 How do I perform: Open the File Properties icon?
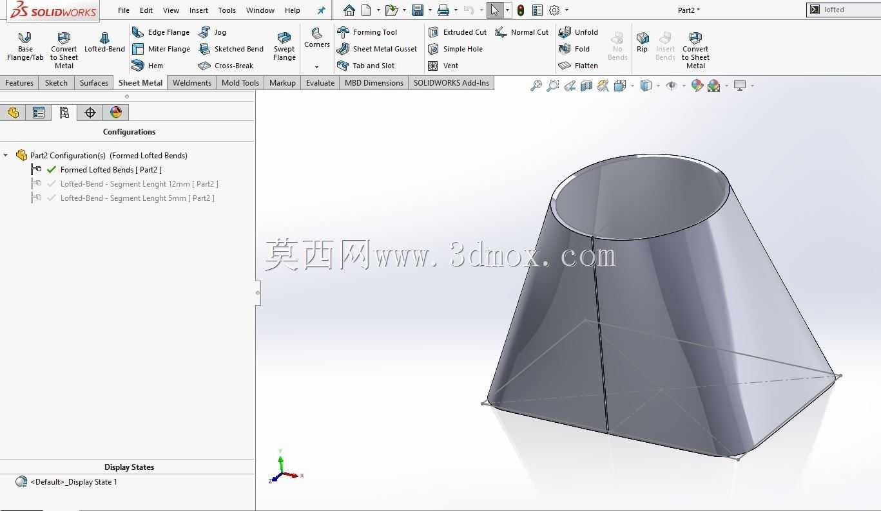[x=537, y=10]
